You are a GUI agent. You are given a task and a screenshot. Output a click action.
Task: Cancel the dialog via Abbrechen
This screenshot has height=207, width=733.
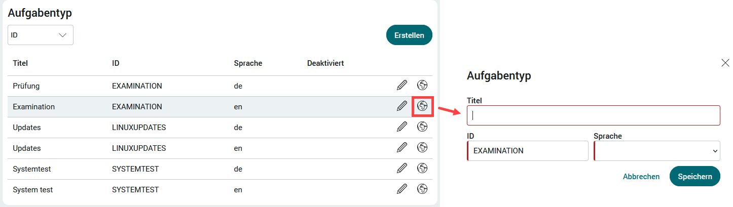point(641,177)
